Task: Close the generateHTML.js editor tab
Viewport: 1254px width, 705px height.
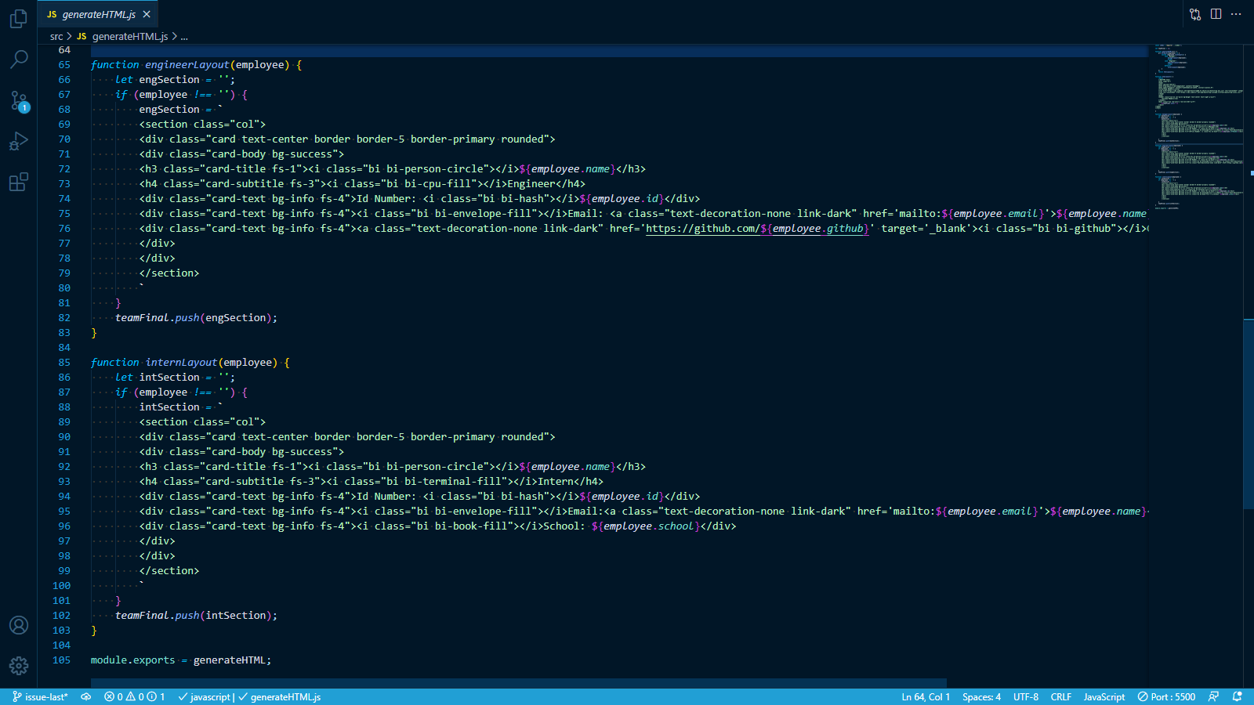Action: click(x=147, y=14)
